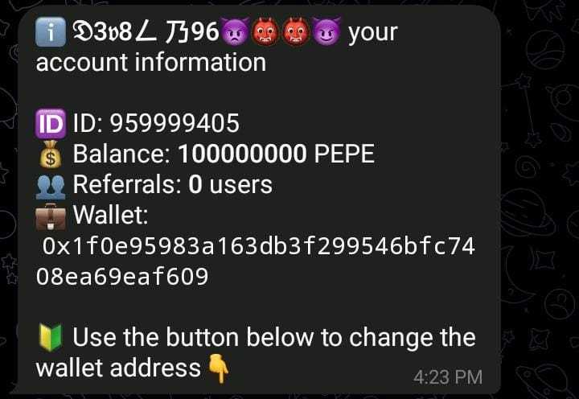This screenshot has width=579, height=399.
Task: Tap the second line of wallet address
Action: [122, 277]
